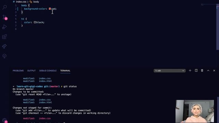219x123 pixels.
Task: Click 'git status' command in terminal
Action: coord(70,86)
